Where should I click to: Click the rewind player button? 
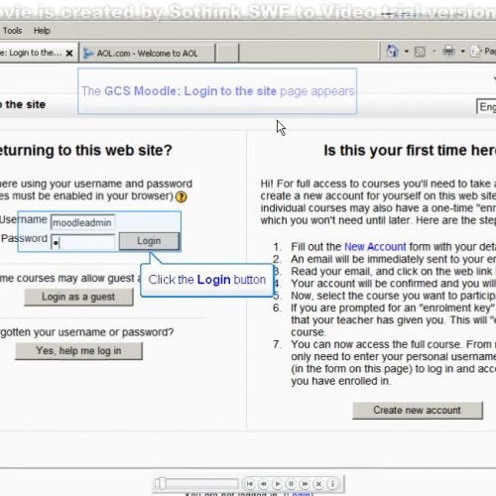click(x=264, y=484)
